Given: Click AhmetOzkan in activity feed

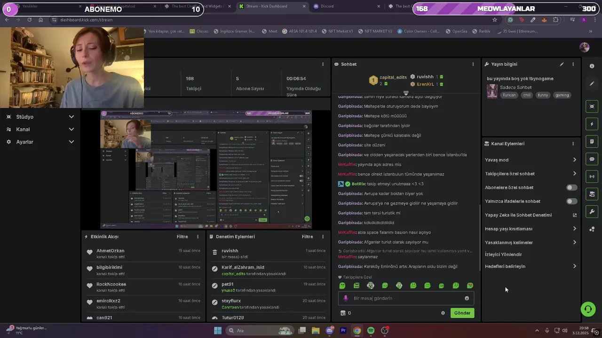Looking at the screenshot, I should pyautogui.click(x=111, y=251).
